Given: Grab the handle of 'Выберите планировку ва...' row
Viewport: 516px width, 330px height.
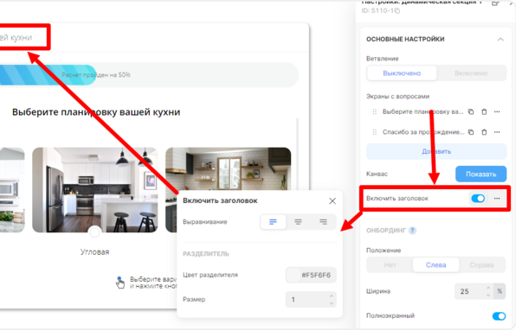Looking at the screenshot, I should (375, 112).
